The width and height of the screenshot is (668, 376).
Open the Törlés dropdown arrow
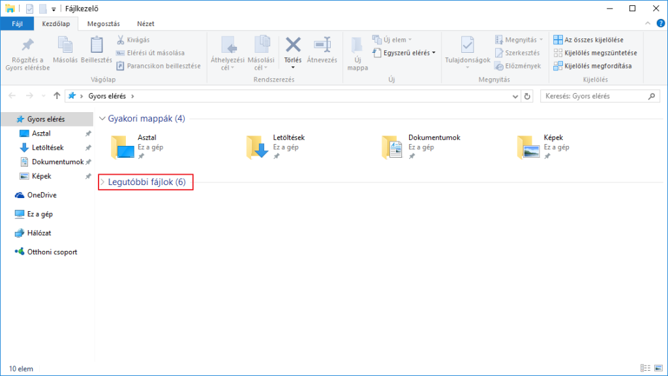(293, 68)
